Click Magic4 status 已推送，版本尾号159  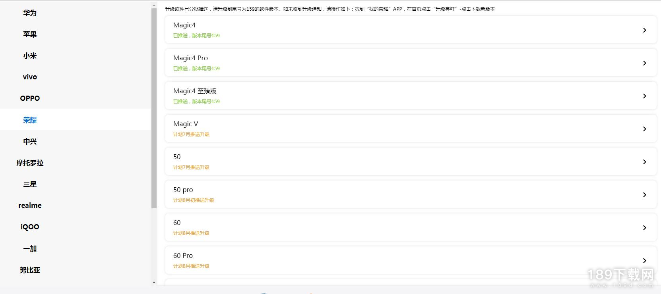click(196, 36)
